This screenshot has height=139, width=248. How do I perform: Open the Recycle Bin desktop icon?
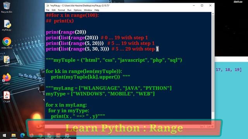[7, 7]
